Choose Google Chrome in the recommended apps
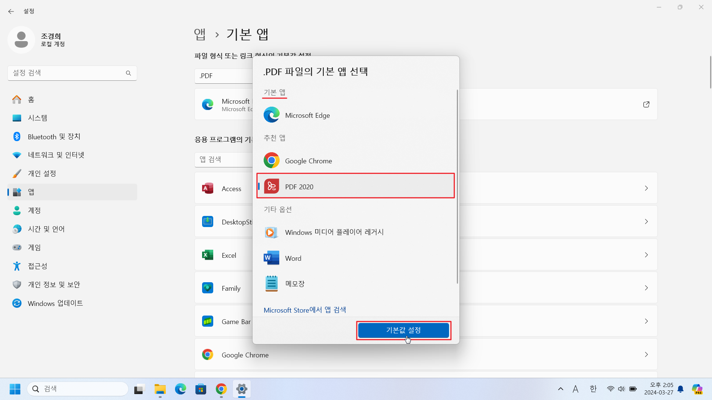This screenshot has width=712, height=400. pyautogui.click(x=356, y=161)
